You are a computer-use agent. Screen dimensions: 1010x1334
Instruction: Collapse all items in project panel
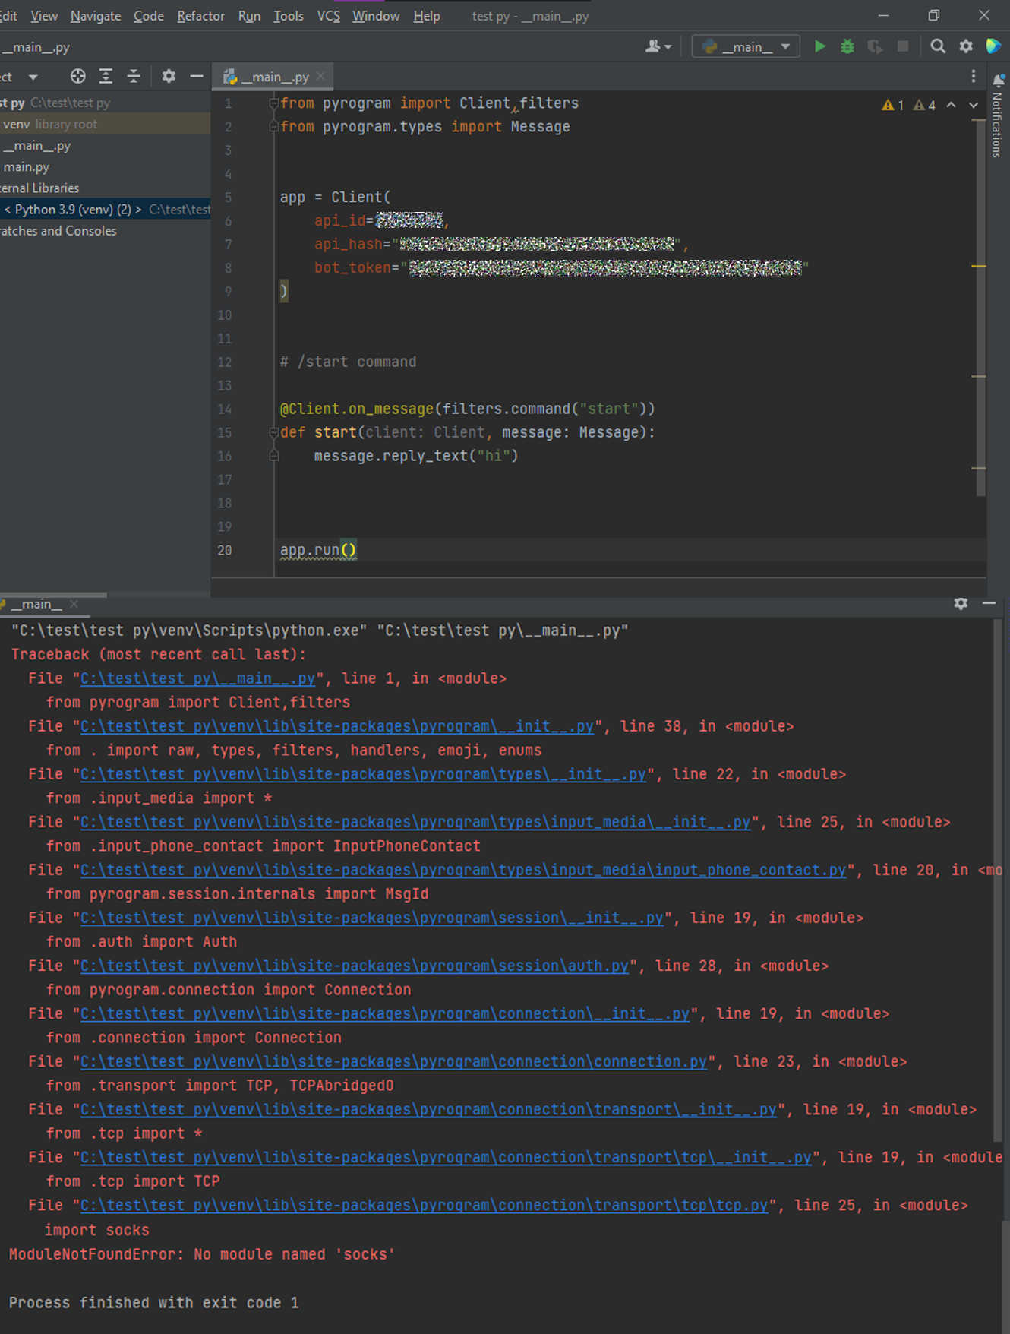[134, 76]
